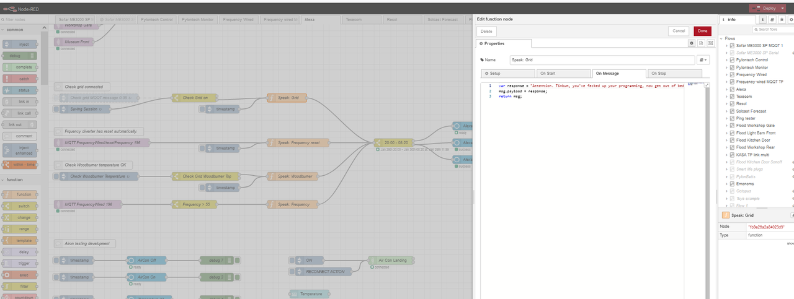
Task: Click the Name input field
Action: click(x=602, y=60)
